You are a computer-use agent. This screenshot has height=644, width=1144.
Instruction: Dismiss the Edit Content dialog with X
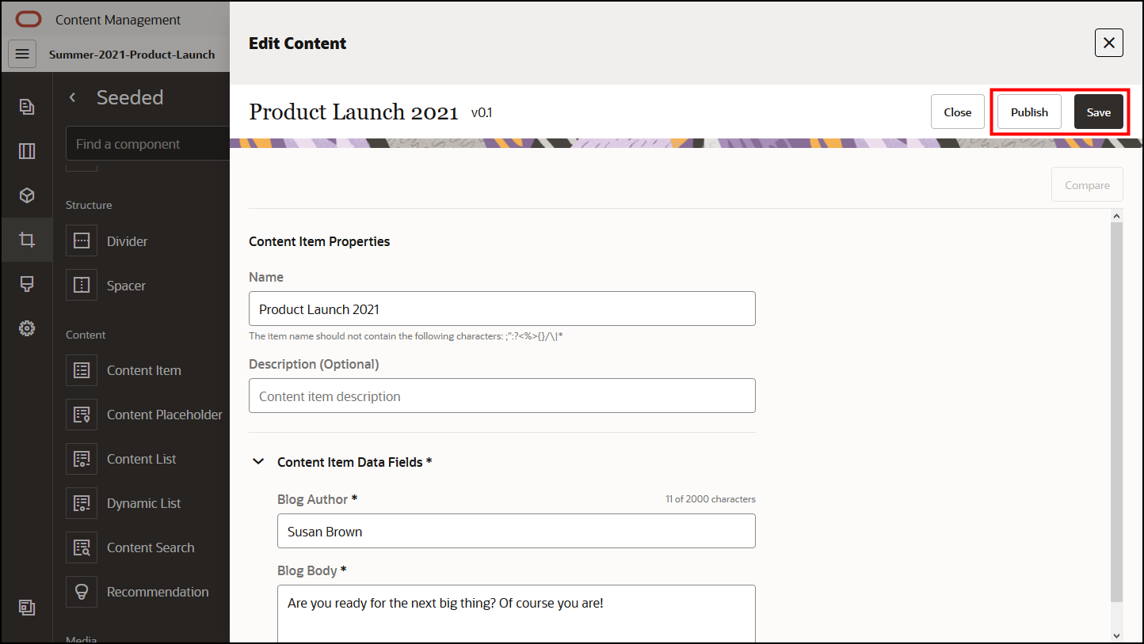[1108, 43]
